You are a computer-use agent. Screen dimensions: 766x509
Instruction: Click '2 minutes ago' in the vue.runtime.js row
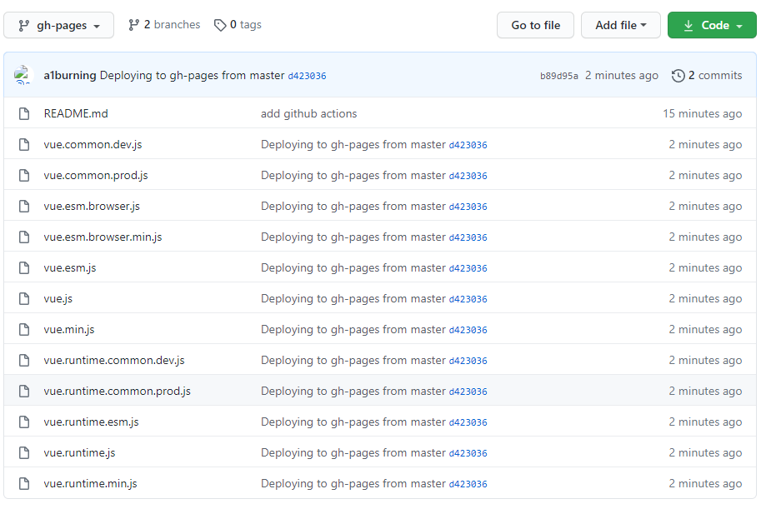[705, 452]
